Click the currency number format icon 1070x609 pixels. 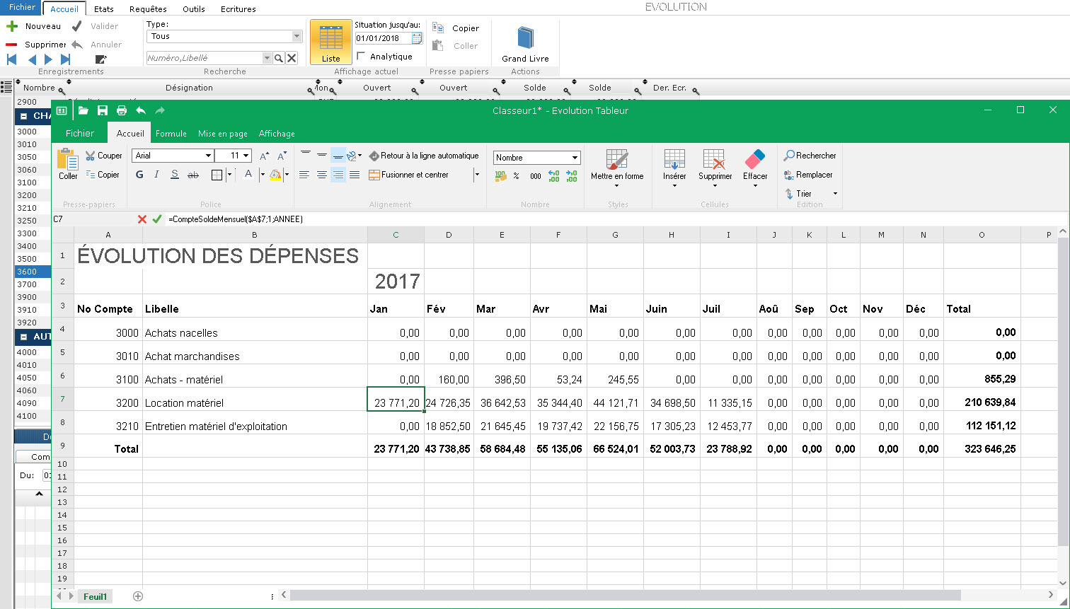pyautogui.click(x=500, y=176)
